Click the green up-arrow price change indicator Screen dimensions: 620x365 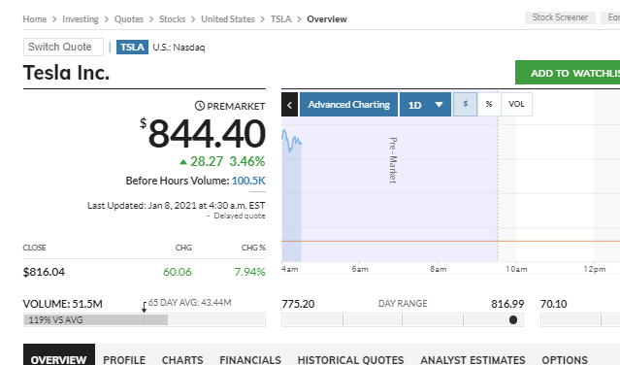click(182, 162)
